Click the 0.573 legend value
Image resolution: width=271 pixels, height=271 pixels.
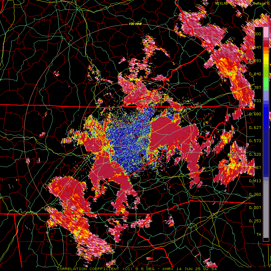pos(255,141)
